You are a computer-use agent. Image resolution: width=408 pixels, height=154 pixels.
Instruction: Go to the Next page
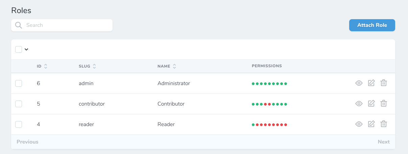(384, 142)
